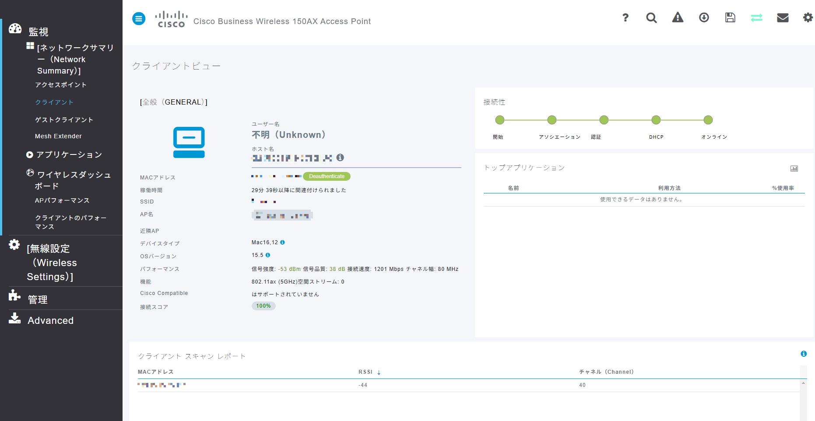Open アクセスポイント in sidebar

[61, 84]
